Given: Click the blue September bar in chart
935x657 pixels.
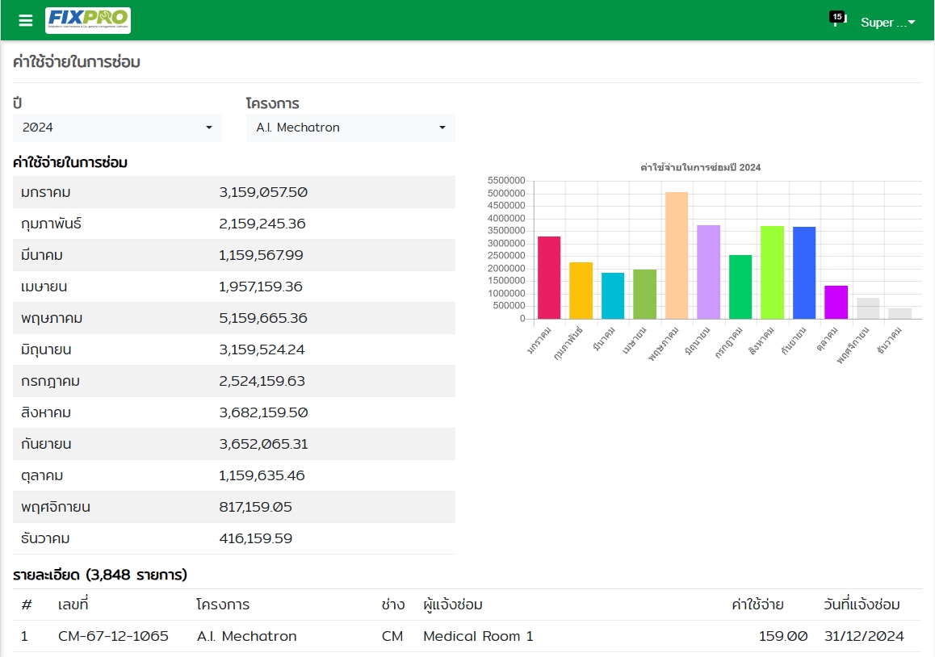Looking at the screenshot, I should coord(804,273).
